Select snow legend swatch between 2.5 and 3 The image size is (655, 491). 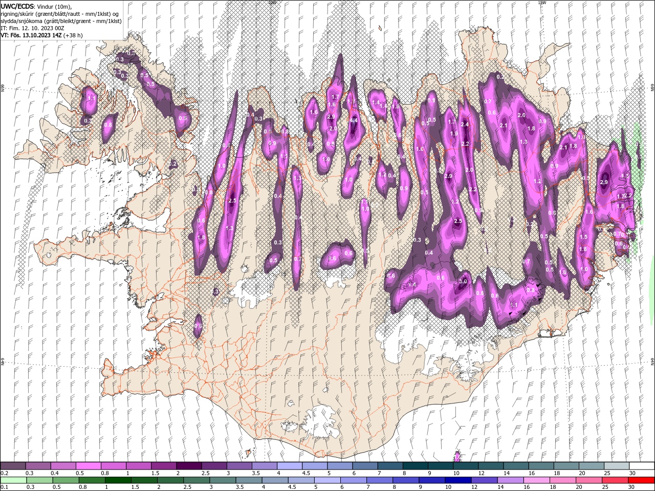[213, 466]
